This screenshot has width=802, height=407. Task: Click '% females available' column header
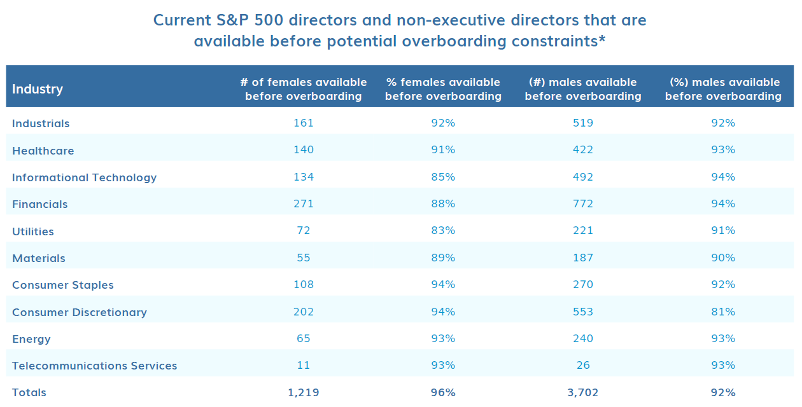(x=443, y=89)
